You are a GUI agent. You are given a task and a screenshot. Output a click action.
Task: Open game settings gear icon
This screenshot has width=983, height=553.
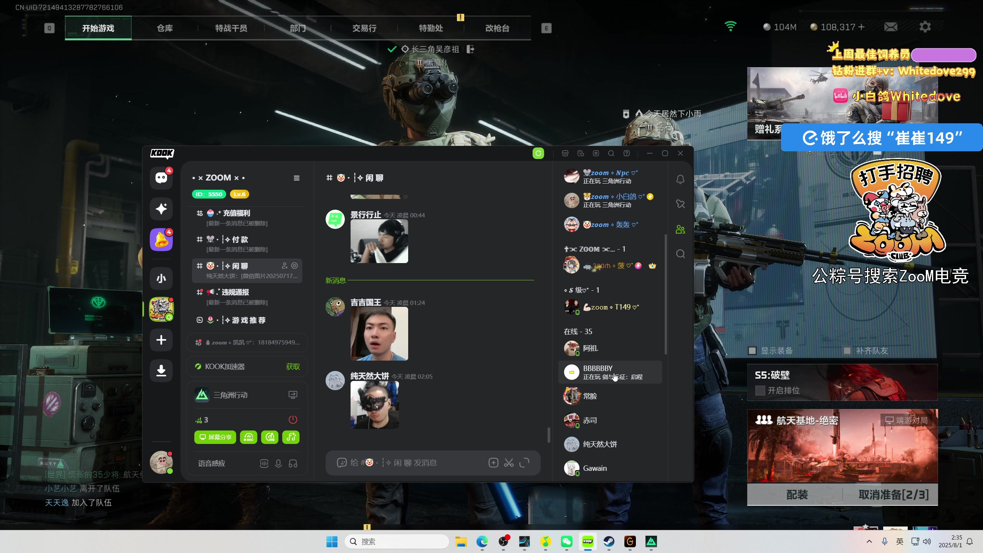925,27
